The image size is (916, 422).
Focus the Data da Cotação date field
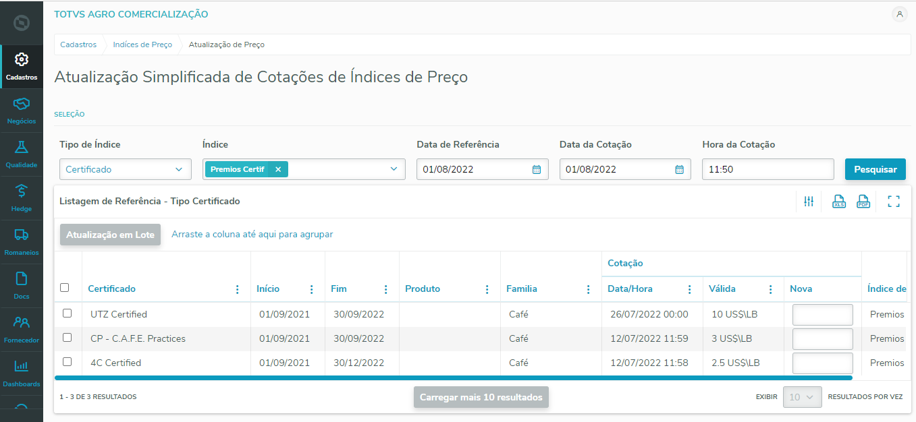[x=625, y=169]
